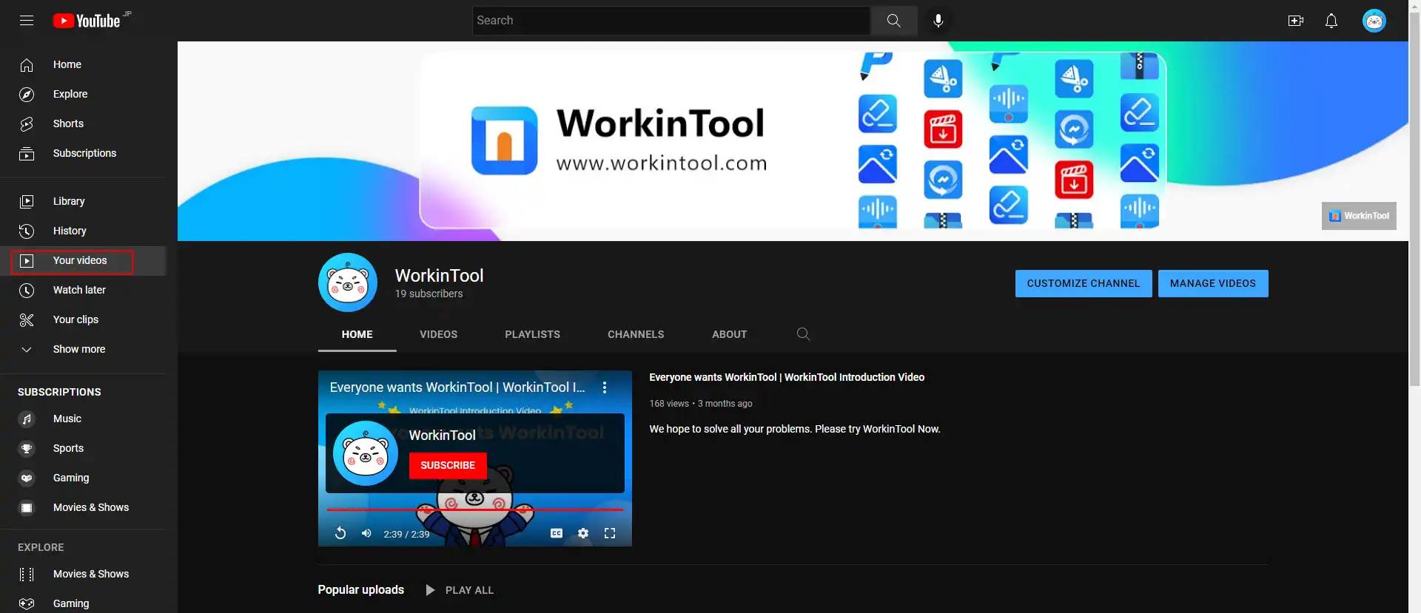Open Library in sidebar

point(83,201)
